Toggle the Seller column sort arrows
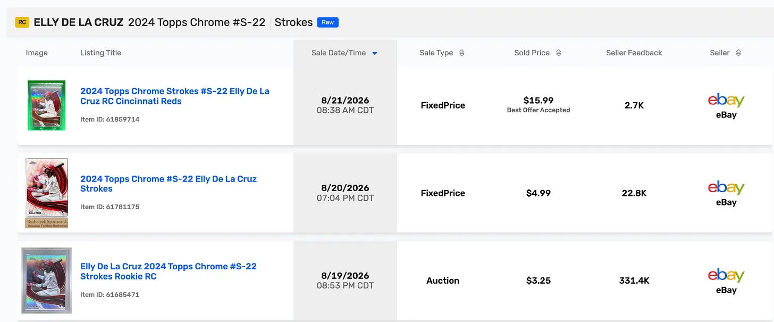The image size is (774, 322). tap(738, 53)
